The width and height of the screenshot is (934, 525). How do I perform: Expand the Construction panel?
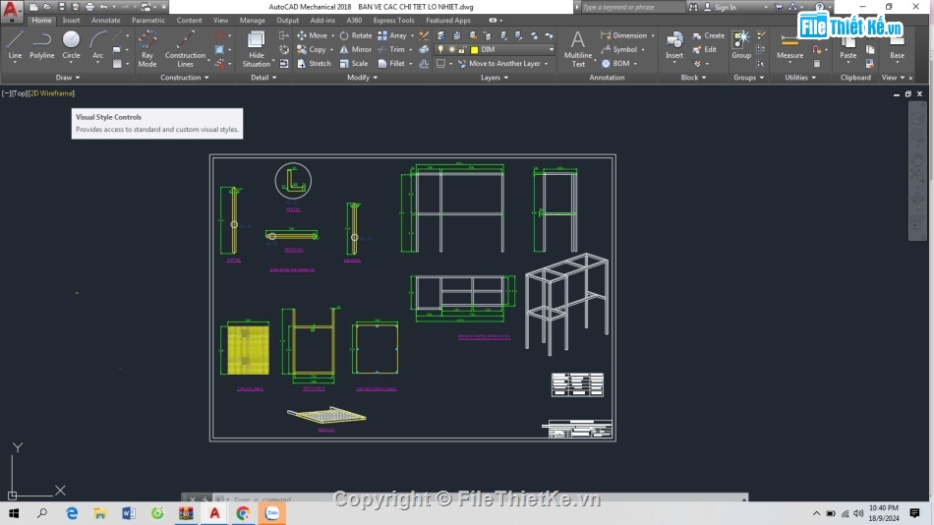click(185, 78)
